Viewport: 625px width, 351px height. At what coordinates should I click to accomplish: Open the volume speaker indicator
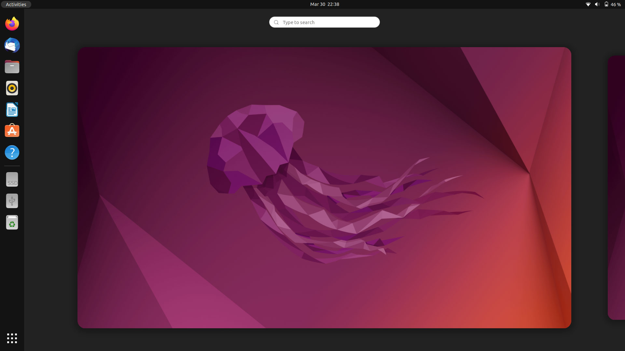[597, 4]
